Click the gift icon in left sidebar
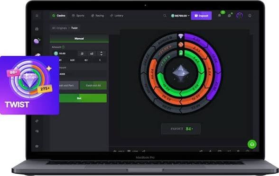This screenshot has width=279, height=176. (37, 29)
